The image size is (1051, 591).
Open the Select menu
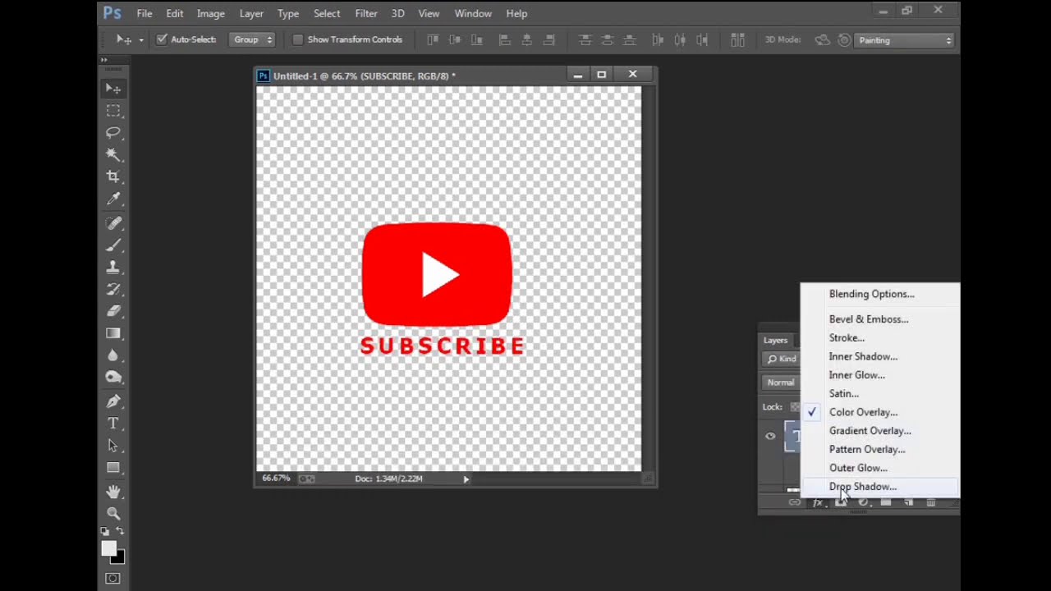pyautogui.click(x=327, y=13)
